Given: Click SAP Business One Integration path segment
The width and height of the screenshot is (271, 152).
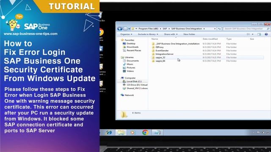Looking at the screenshot, I should point(186,29).
